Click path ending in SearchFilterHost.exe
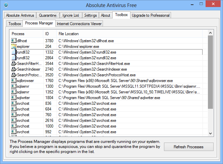The height and width of the screenshot is (164, 223). pos(94,64)
